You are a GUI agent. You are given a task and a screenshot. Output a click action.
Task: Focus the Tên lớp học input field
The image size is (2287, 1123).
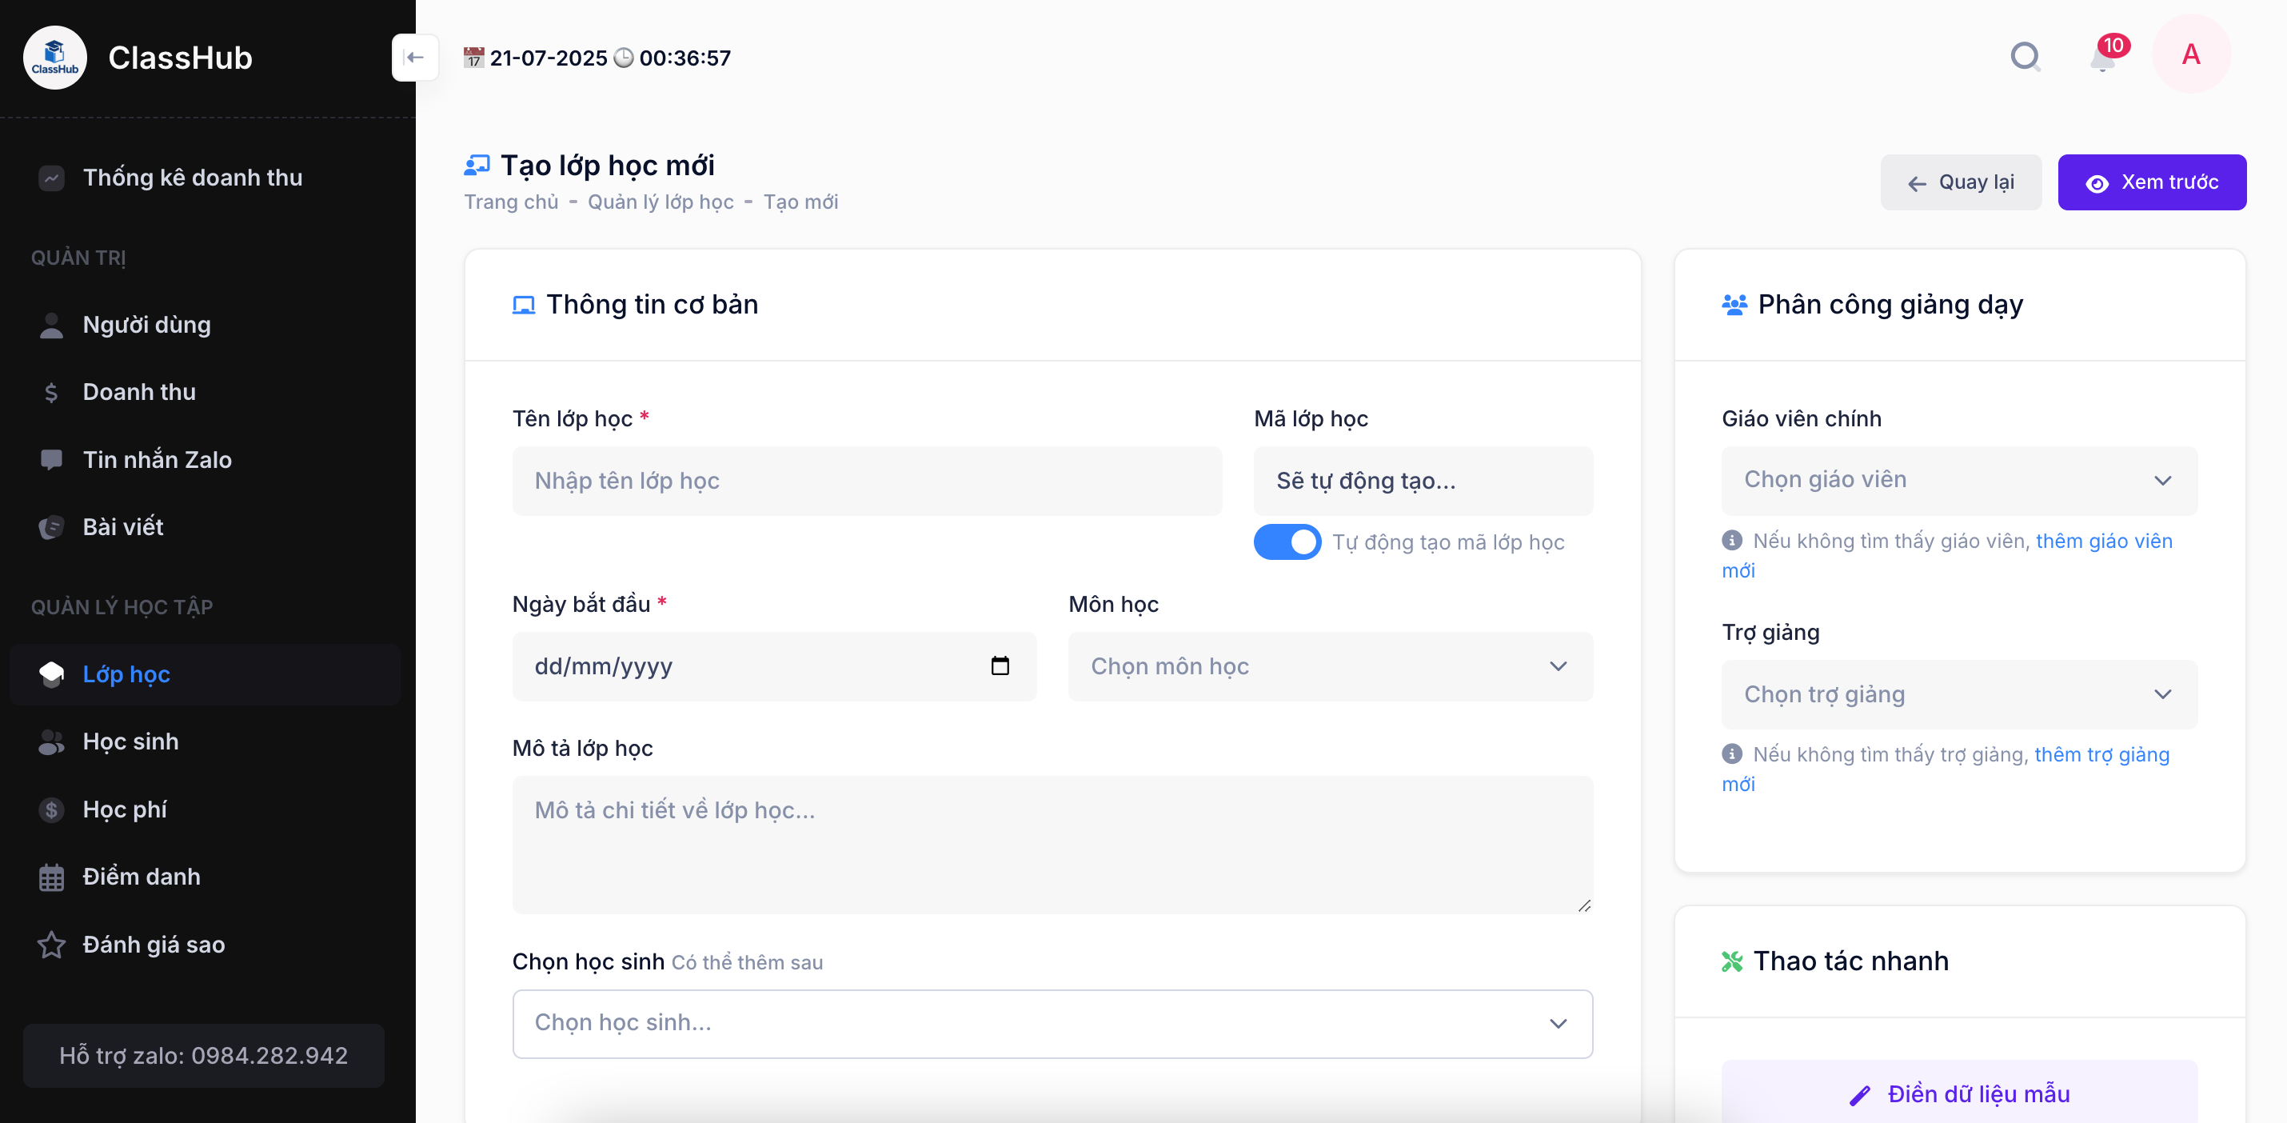867,480
